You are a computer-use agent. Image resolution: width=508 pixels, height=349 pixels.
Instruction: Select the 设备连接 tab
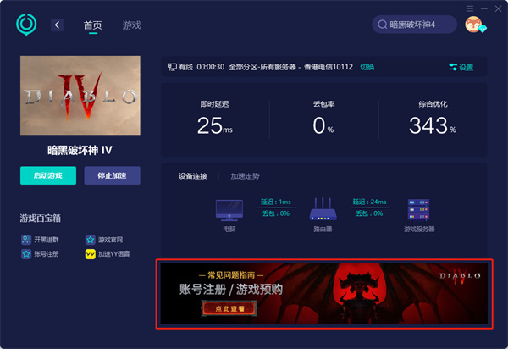[x=193, y=176]
